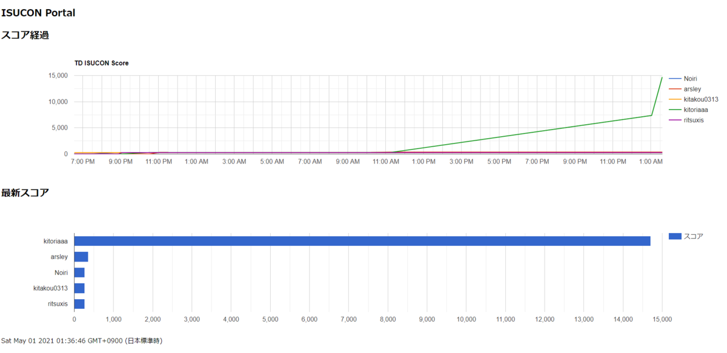Select kitakou0313 in the line chart legend

click(x=701, y=99)
